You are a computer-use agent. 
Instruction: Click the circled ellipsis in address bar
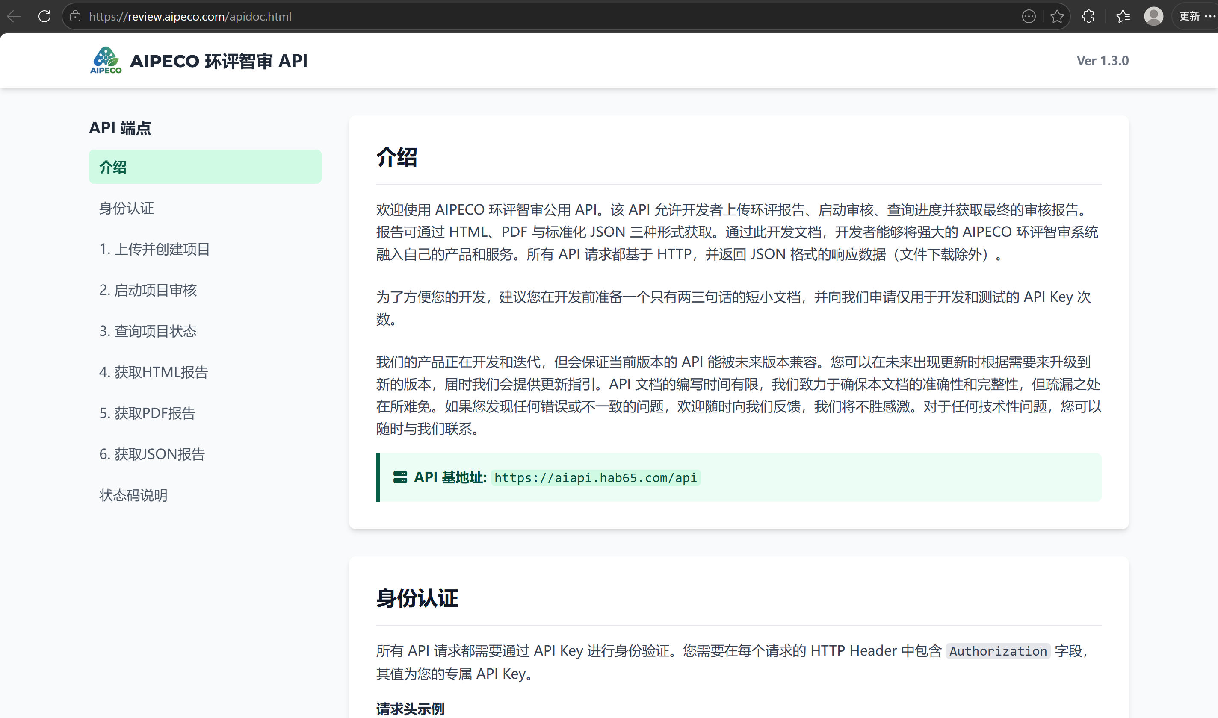pos(1028,16)
